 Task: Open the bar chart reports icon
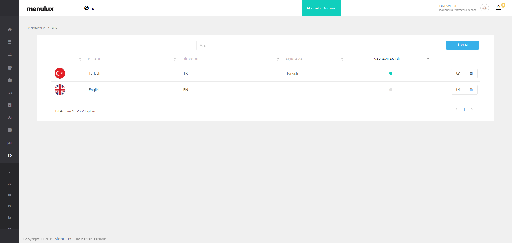pos(10,143)
